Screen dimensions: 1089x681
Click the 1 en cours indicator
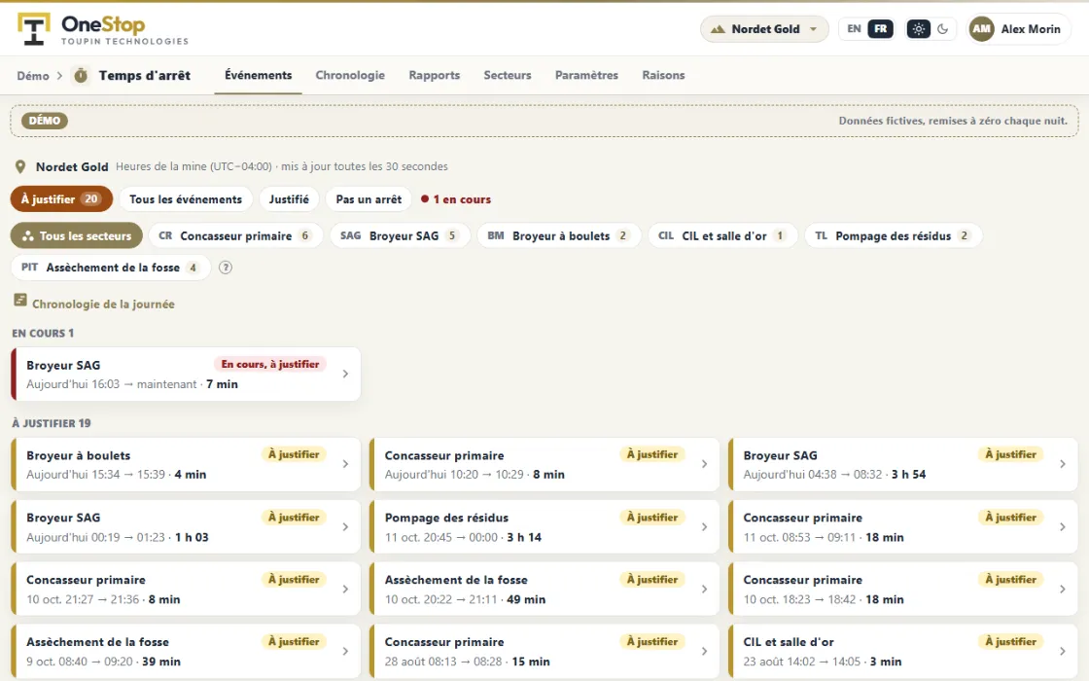pyautogui.click(x=456, y=199)
